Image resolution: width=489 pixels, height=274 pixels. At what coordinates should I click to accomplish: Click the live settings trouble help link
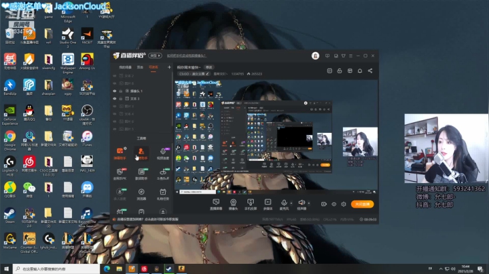click(148, 219)
